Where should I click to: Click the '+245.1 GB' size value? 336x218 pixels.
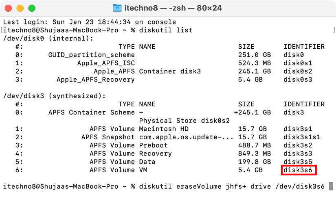(252, 112)
